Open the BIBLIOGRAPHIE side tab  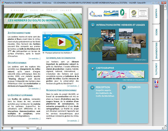point(156,51)
